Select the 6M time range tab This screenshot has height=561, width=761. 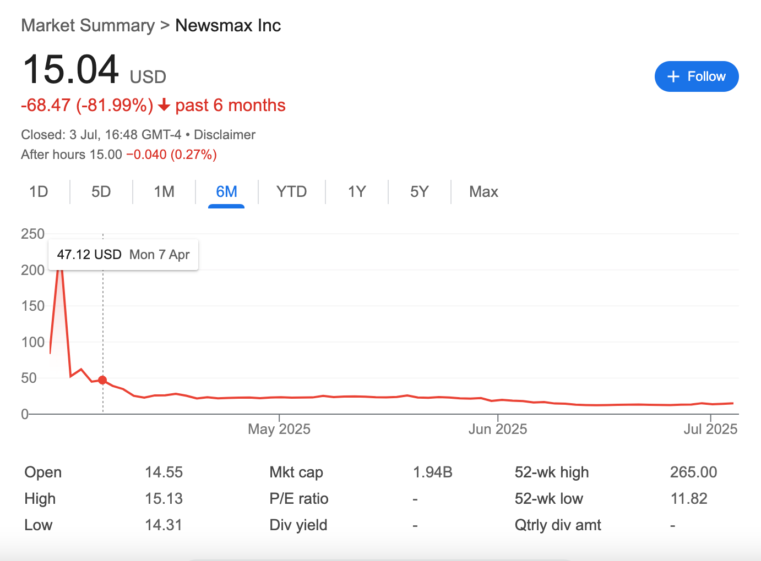[x=226, y=191]
